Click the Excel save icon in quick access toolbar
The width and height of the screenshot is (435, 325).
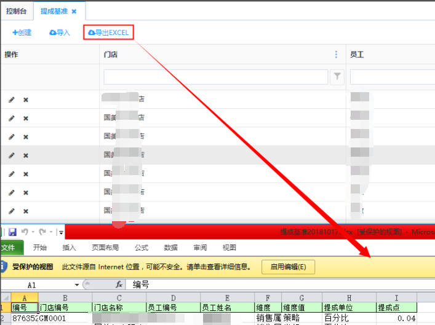(12, 232)
